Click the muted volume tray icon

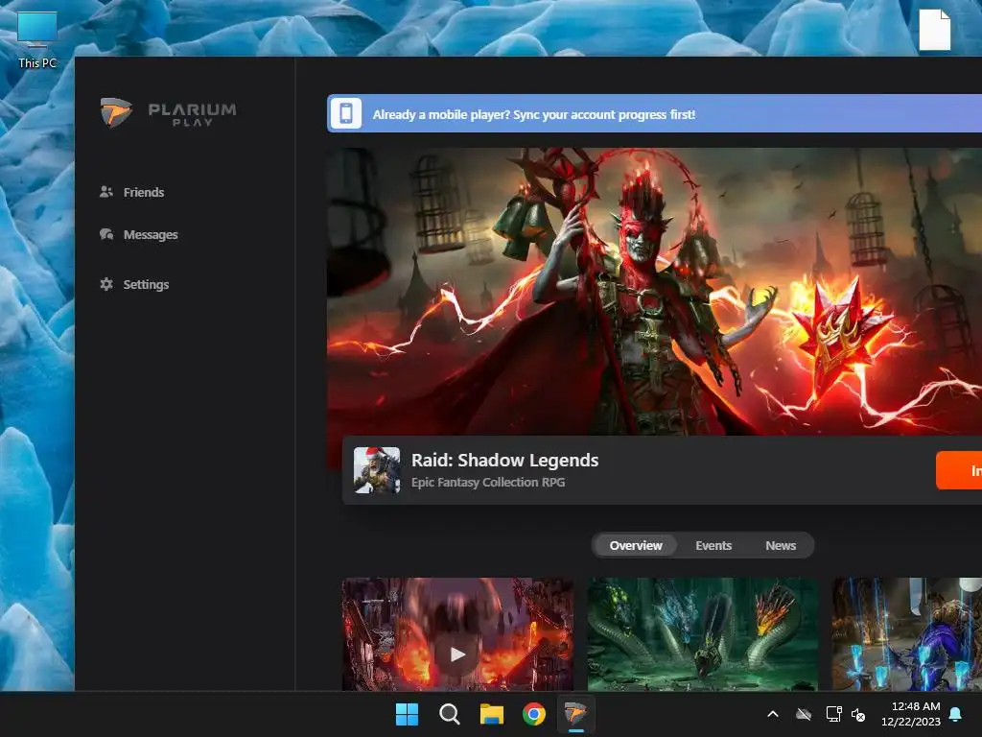858,714
